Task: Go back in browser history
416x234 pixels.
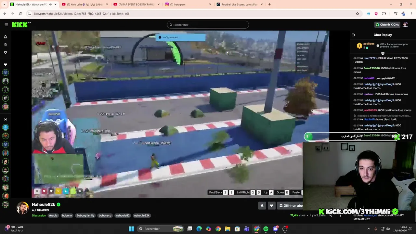Action: click(x=5, y=14)
